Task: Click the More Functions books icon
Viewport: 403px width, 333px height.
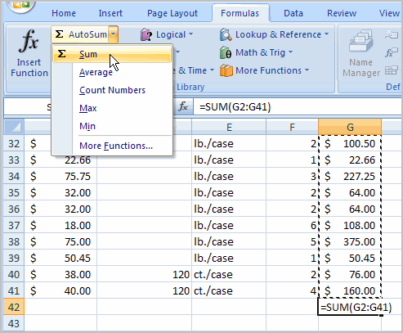Action: click(x=226, y=70)
